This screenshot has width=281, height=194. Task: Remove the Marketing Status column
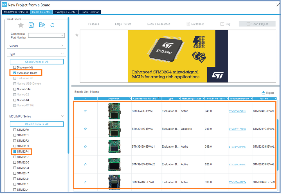(x=204, y=98)
